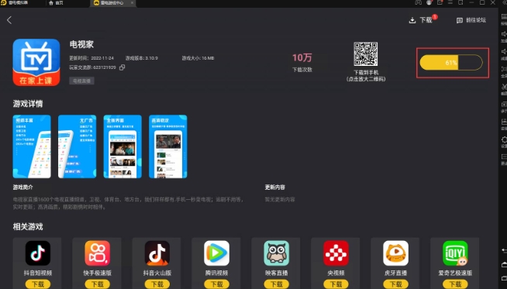Click the 10万 download count
The height and width of the screenshot is (289, 507).
(302, 58)
